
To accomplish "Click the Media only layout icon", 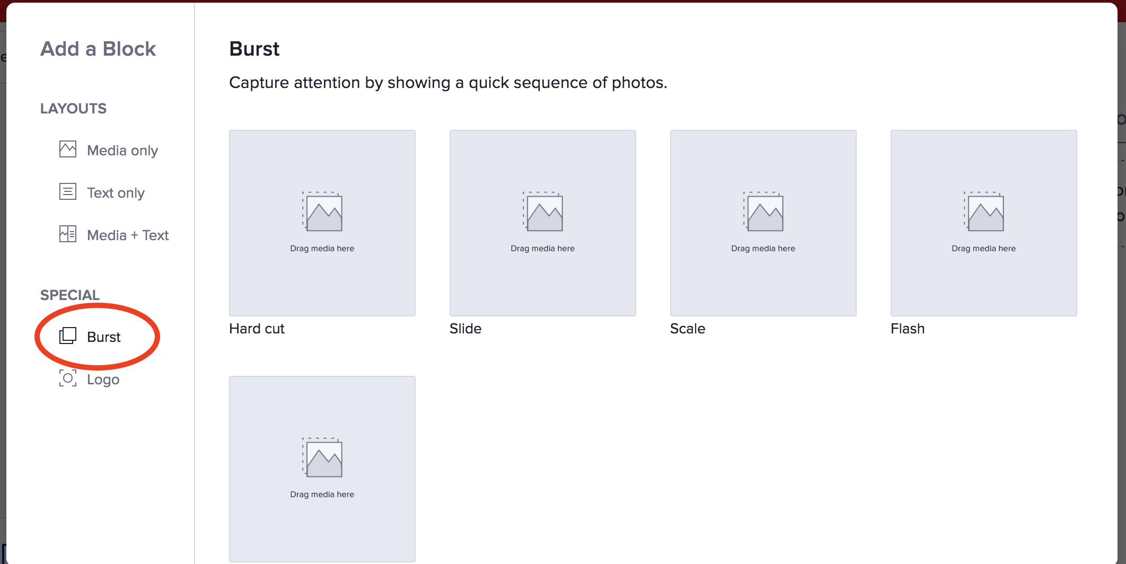I will pyautogui.click(x=68, y=149).
